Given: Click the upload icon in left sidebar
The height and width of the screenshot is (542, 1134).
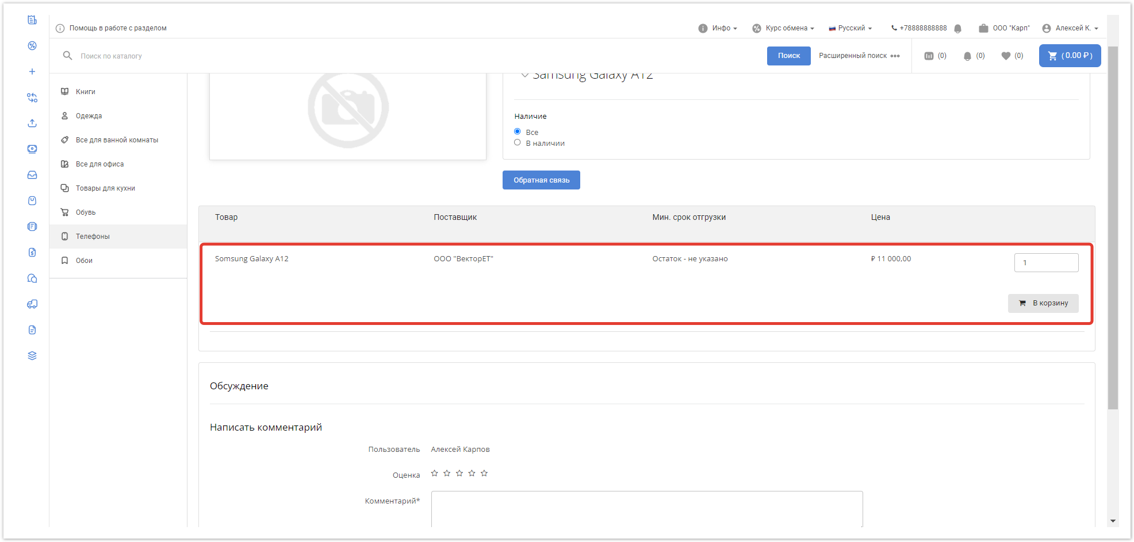Looking at the screenshot, I should 32,123.
